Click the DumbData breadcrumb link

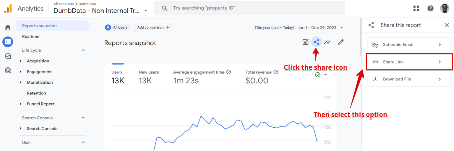point(87,4)
